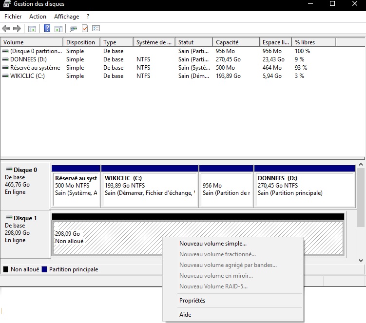
Task: Minimize the Gestion des disques window
Action: (x=310, y=4)
